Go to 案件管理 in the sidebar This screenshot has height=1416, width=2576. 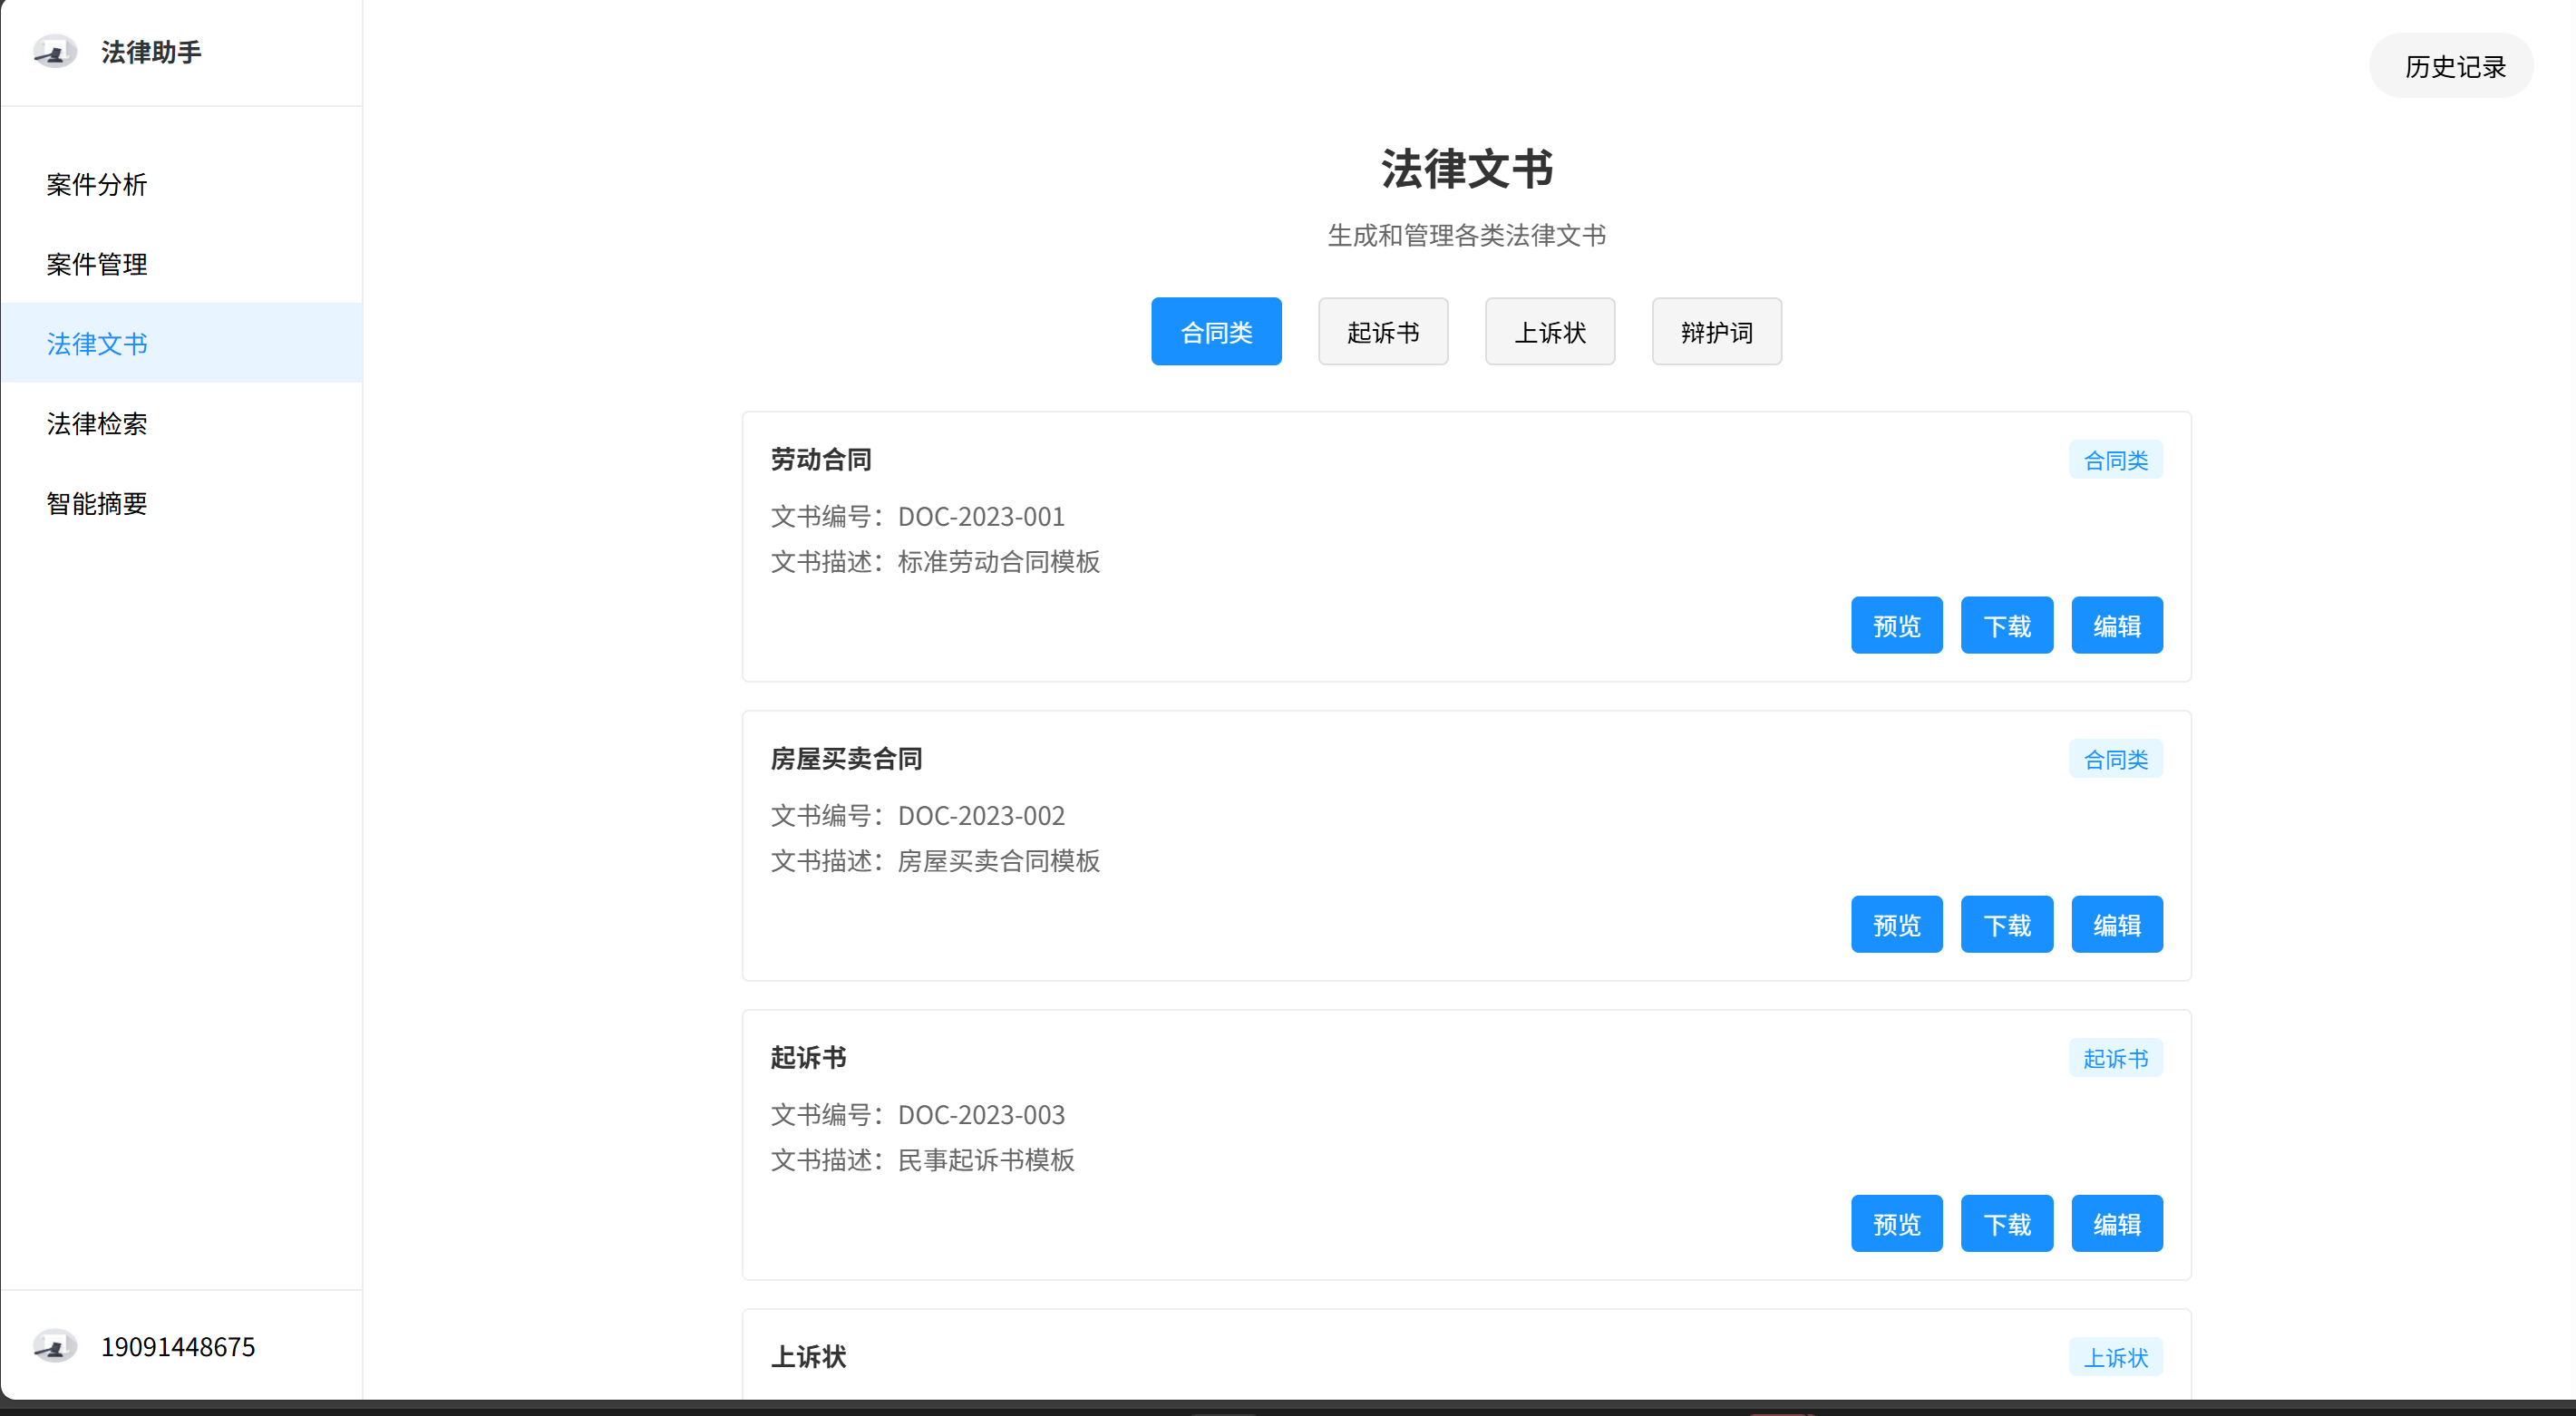click(97, 264)
